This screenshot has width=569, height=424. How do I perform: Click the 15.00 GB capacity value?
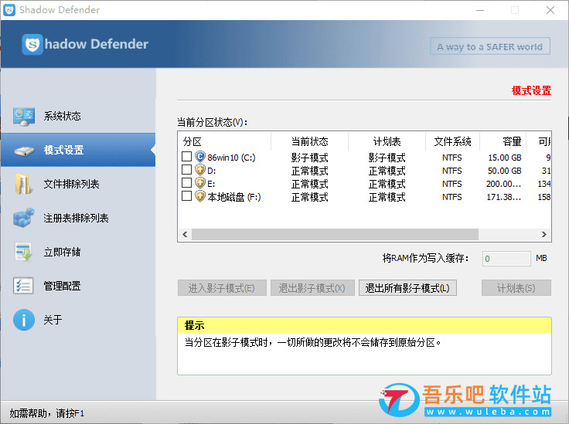coord(504,158)
